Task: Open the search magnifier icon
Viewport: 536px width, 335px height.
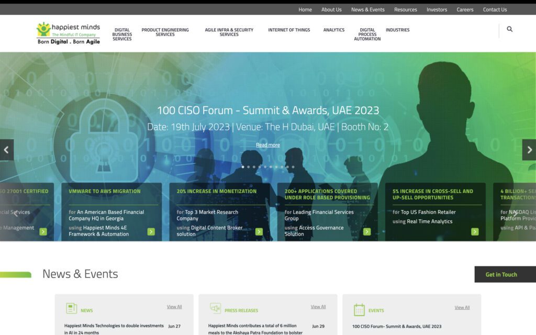Action: (509, 29)
